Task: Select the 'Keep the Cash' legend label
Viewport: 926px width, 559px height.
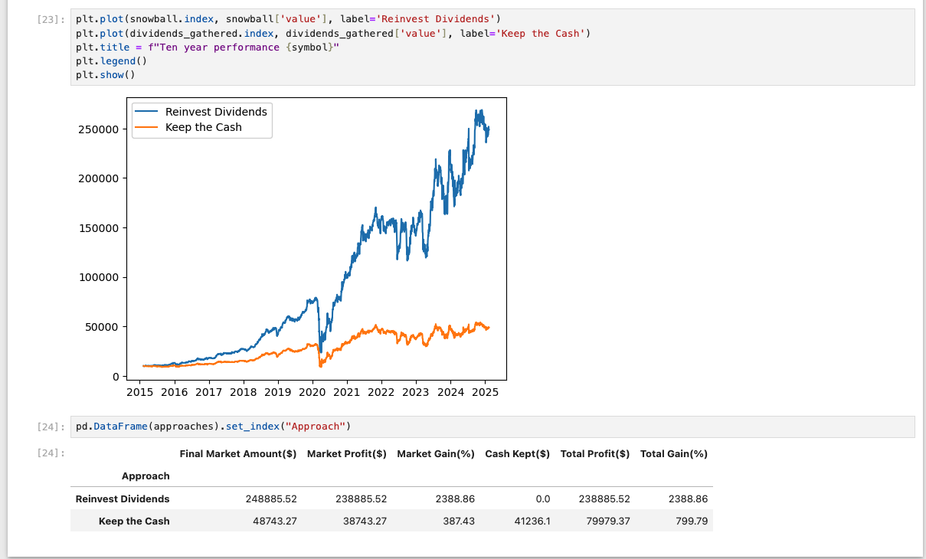Action: click(203, 127)
